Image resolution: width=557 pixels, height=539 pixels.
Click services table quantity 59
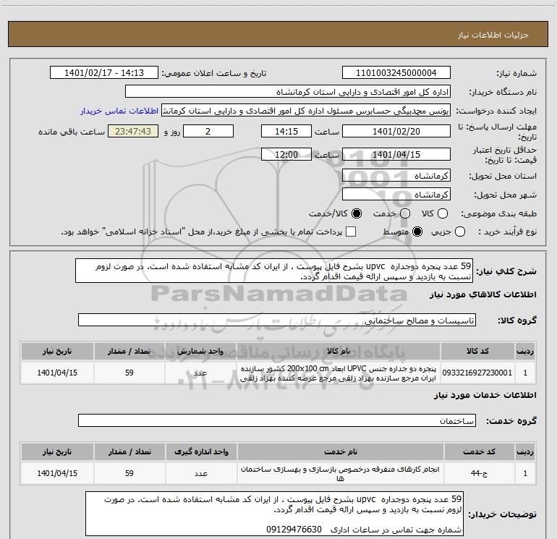129,473
